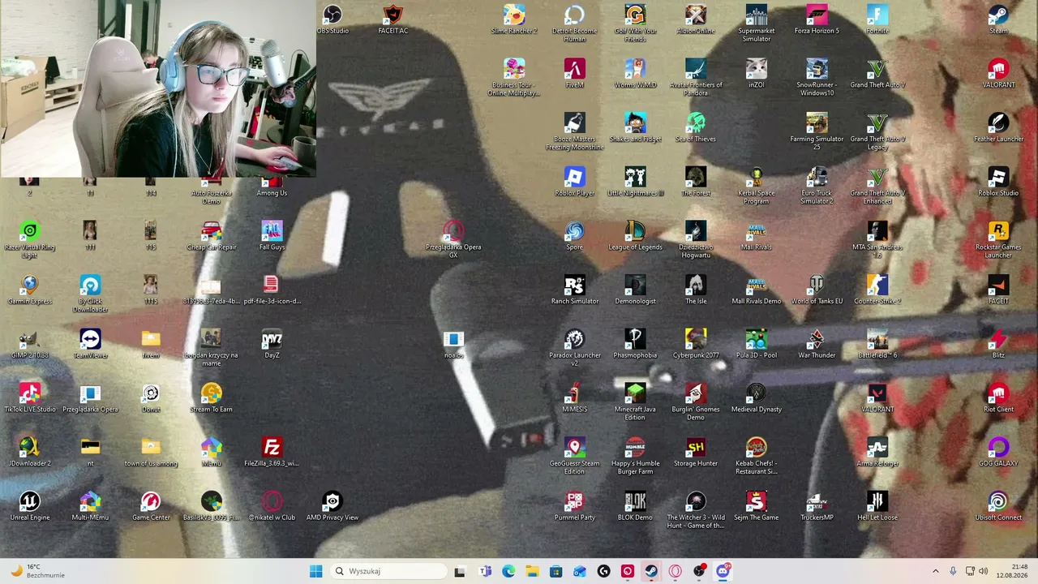Select the Euro Truck Simulator 2 icon
Screen dimensions: 1038x584
pos(817,186)
